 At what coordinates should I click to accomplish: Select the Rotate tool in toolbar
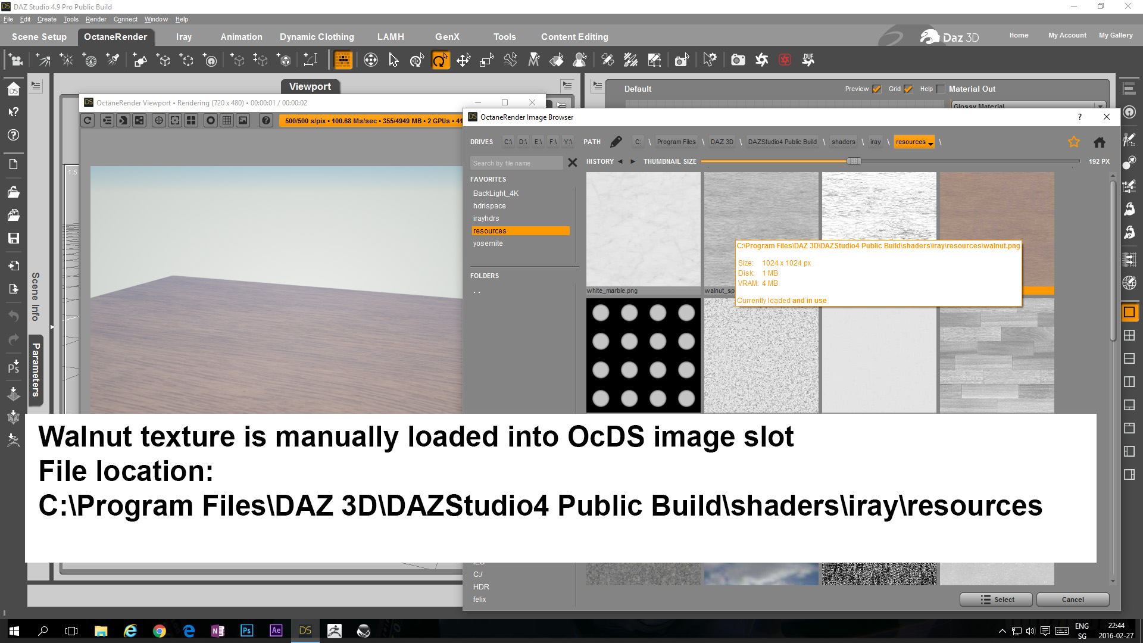440,60
